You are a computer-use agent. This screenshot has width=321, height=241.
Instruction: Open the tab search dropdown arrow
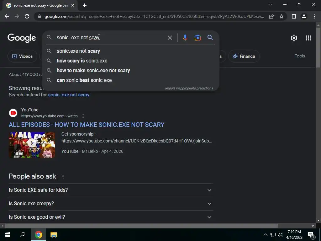tap(271, 4)
